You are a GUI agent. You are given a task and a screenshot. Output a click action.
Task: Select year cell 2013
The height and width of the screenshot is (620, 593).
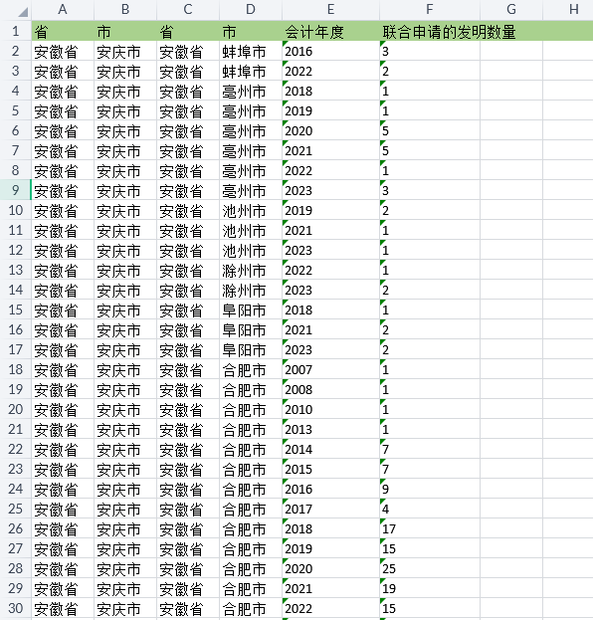click(x=331, y=429)
